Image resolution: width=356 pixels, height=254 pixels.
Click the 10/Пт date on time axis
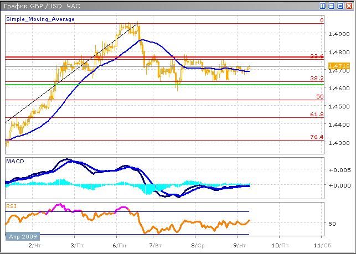[279, 245]
